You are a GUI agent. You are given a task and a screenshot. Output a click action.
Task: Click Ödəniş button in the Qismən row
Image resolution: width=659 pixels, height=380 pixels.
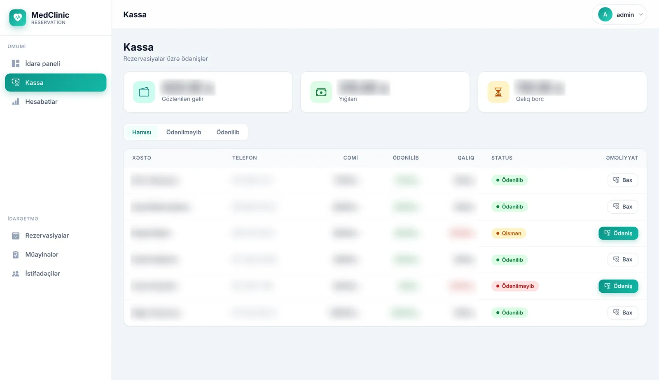click(x=618, y=233)
